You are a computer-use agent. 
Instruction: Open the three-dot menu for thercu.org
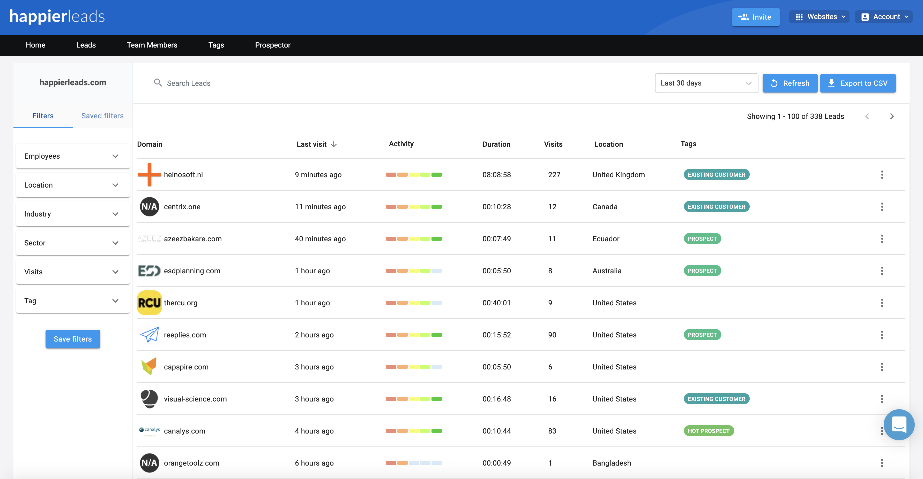click(882, 303)
